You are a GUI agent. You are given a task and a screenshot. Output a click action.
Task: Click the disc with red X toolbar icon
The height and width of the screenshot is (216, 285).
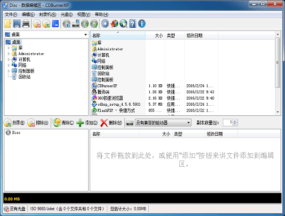37,24
